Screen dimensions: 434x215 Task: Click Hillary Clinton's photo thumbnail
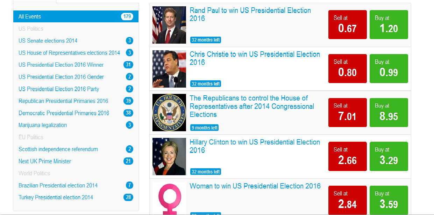coord(169,157)
